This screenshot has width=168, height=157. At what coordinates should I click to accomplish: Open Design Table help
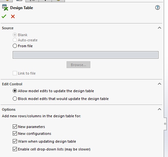click(x=158, y=7)
